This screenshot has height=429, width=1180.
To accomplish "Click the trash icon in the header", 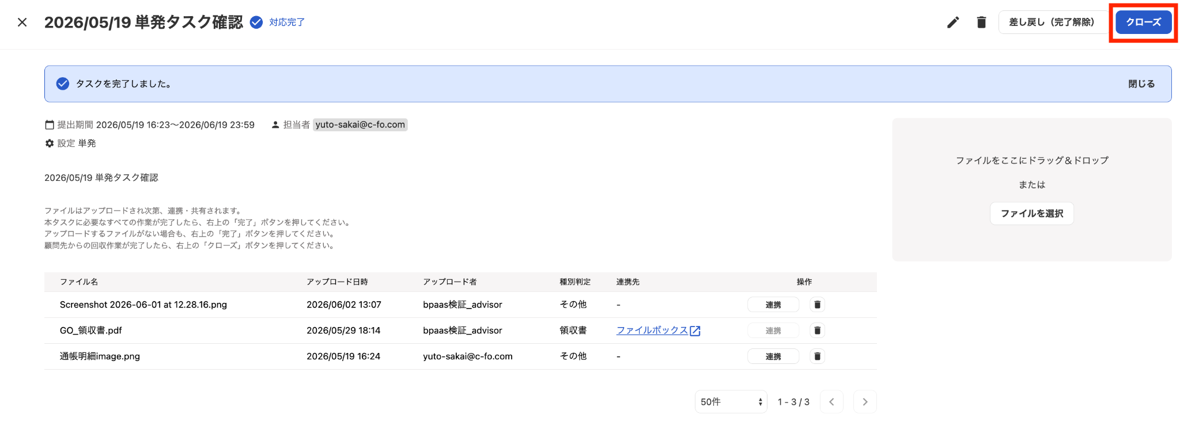I will click(981, 22).
